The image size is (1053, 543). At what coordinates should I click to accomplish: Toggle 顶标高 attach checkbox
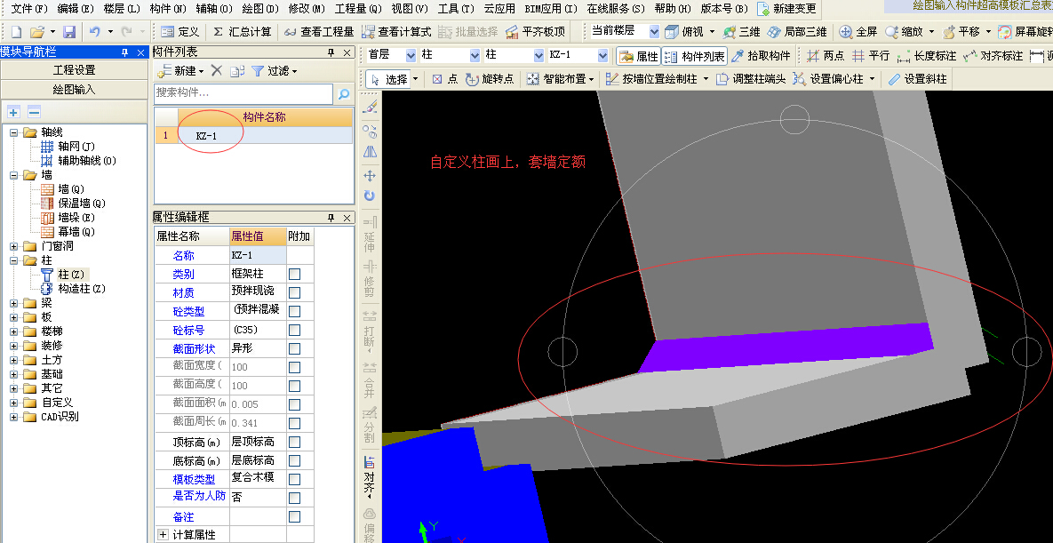click(x=294, y=443)
